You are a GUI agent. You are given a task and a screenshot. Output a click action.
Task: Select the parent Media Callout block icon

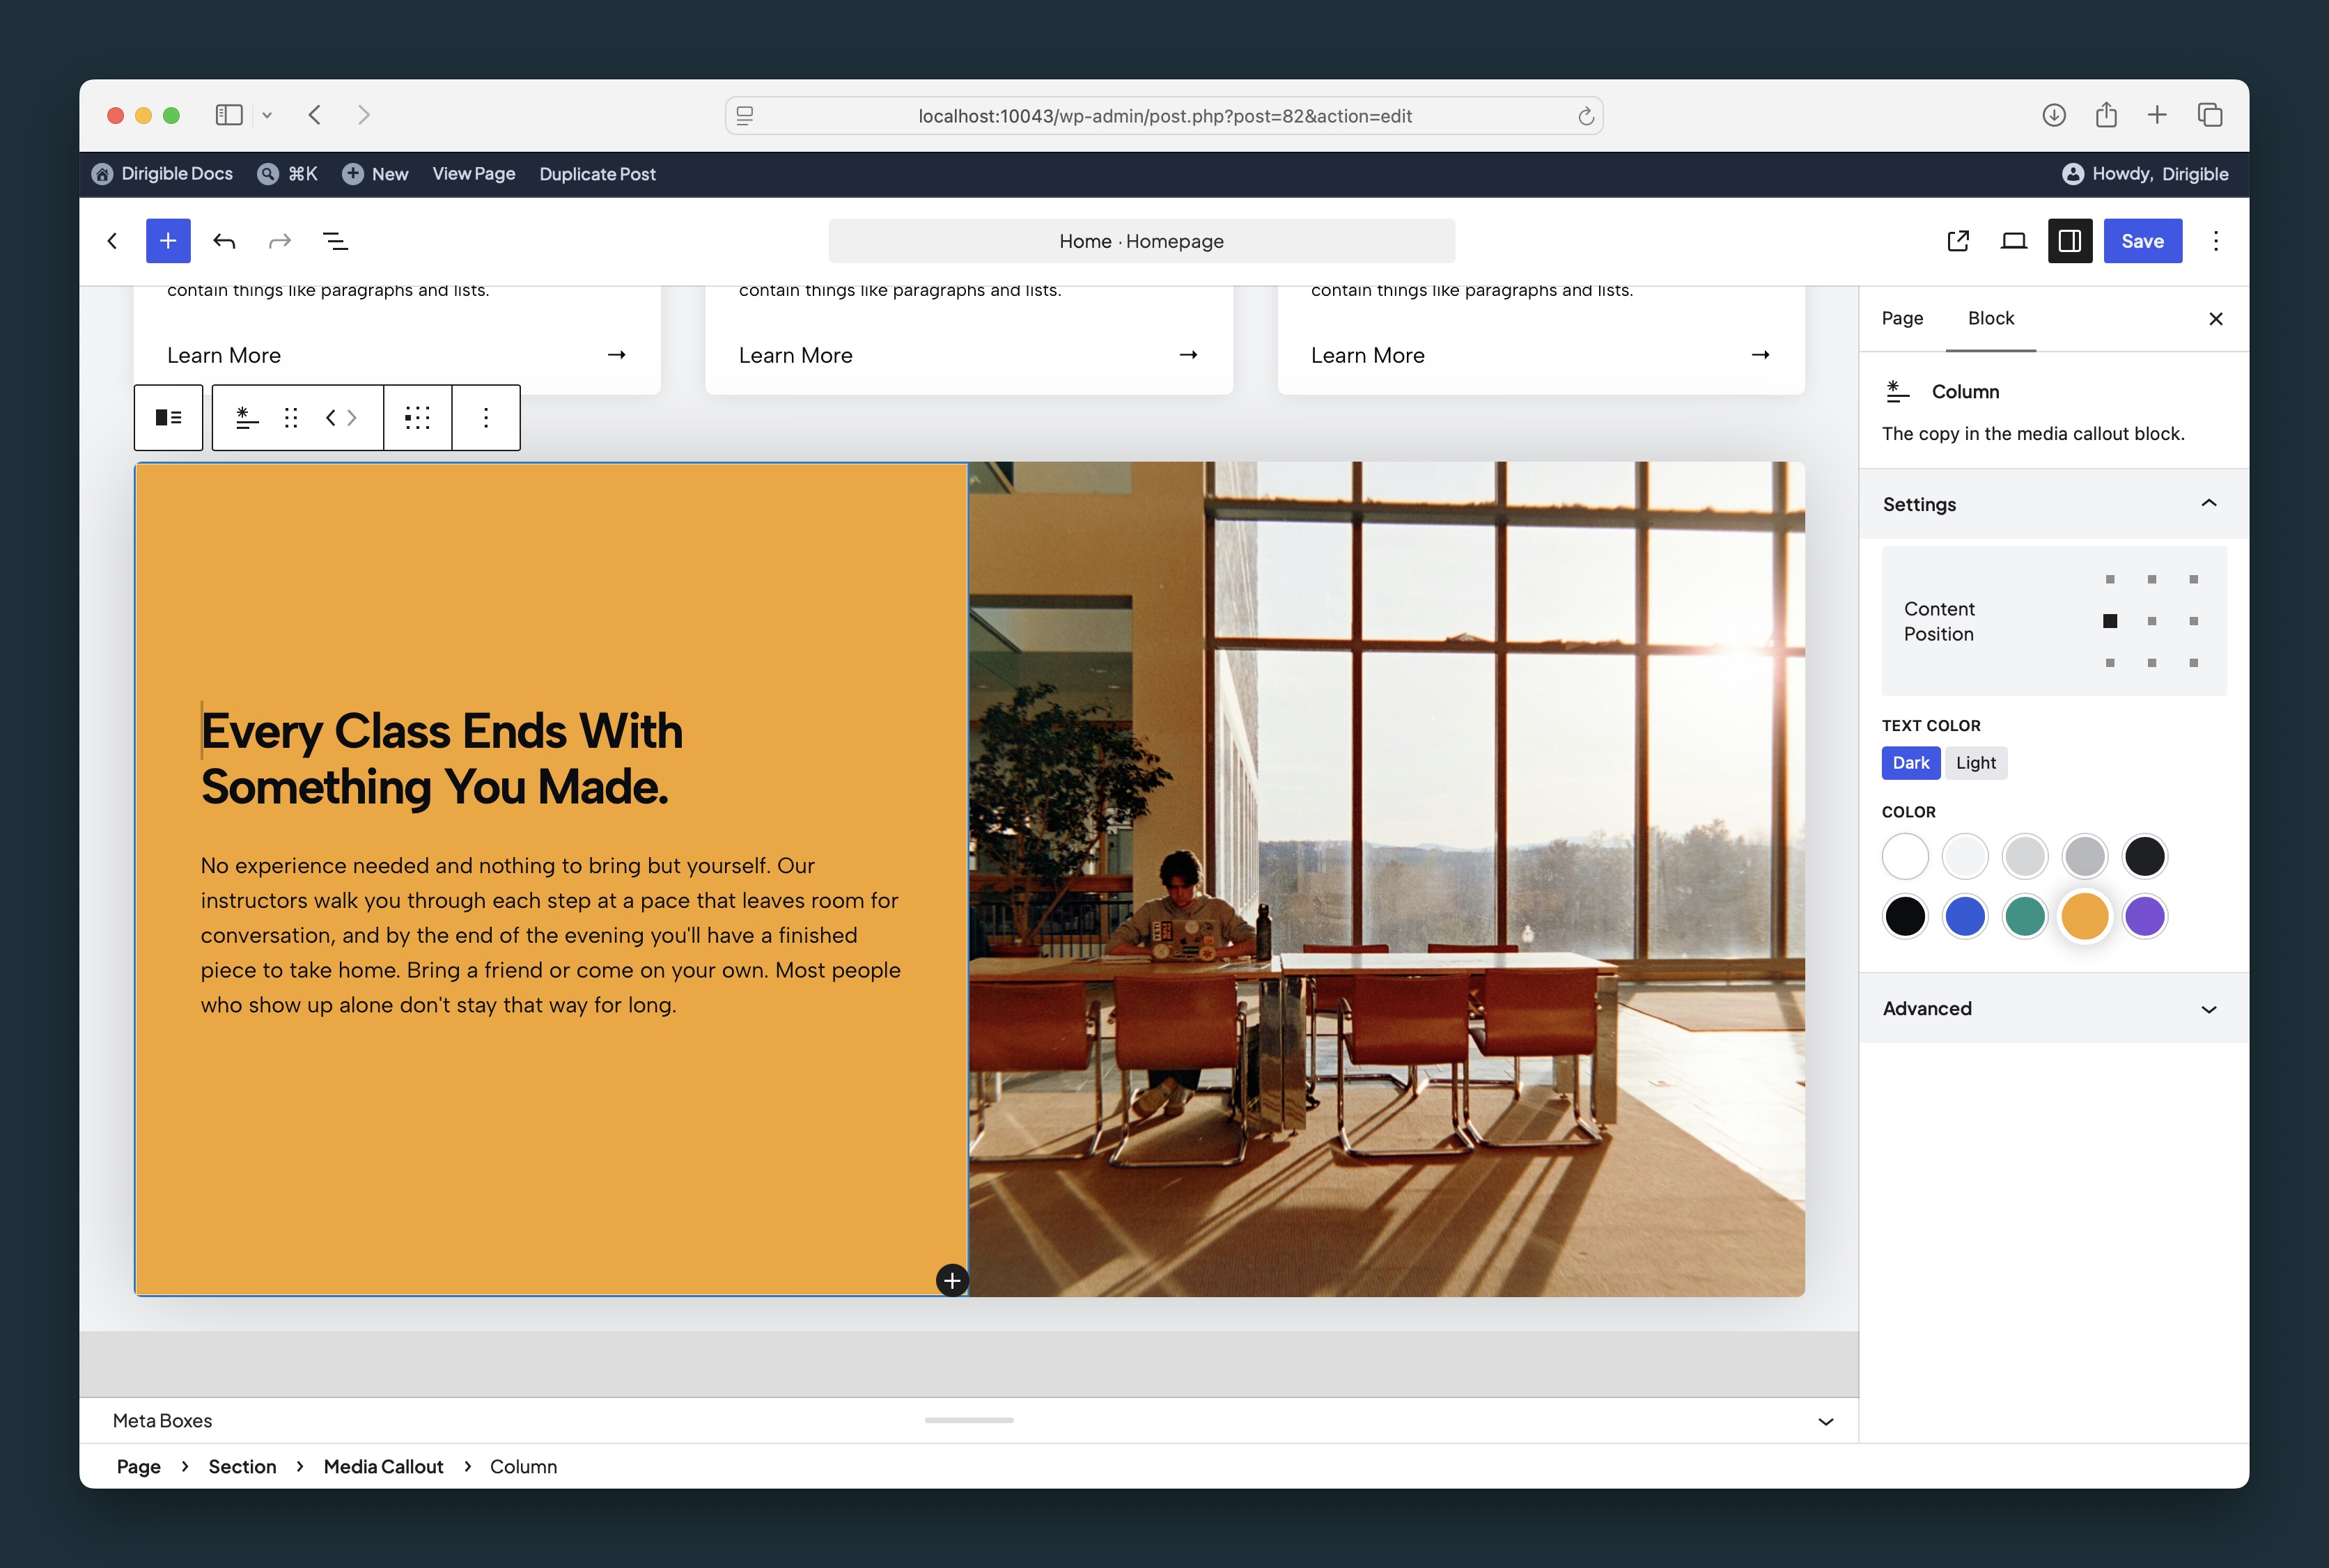pyautogui.click(x=168, y=418)
